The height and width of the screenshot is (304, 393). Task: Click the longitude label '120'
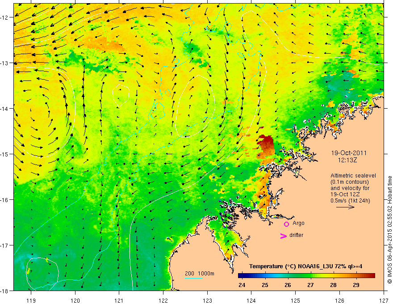point(75,300)
